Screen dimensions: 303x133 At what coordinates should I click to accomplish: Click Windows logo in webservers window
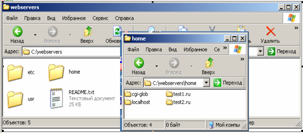pyautogui.click(x=292, y=18)
